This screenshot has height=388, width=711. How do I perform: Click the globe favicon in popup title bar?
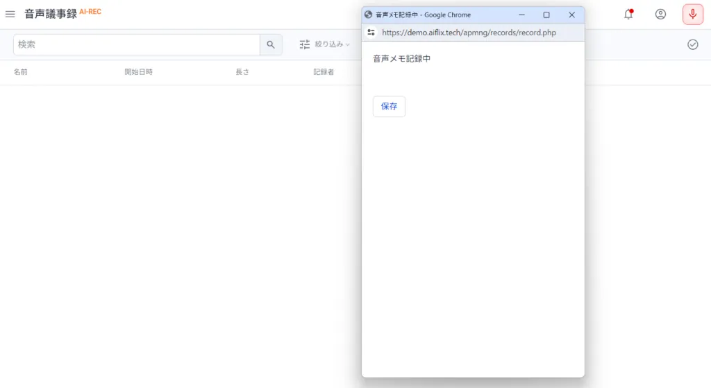click(368, 15)
